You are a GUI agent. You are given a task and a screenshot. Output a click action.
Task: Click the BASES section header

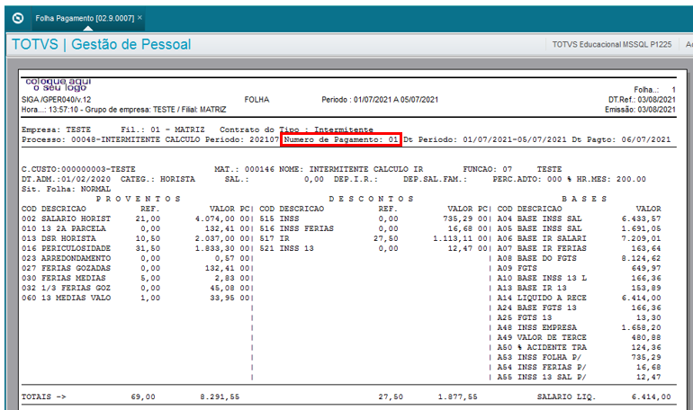tap(584, 199)
